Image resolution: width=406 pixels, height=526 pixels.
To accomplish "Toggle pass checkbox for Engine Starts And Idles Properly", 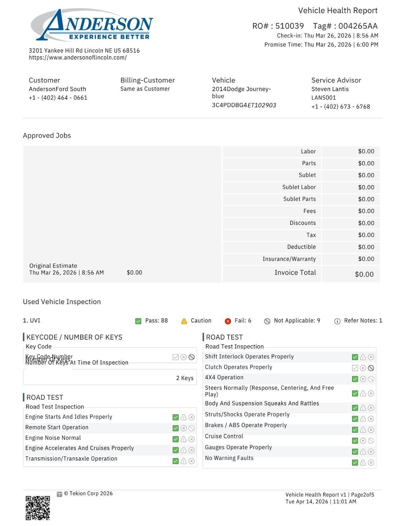I will [x=175, y=417].
